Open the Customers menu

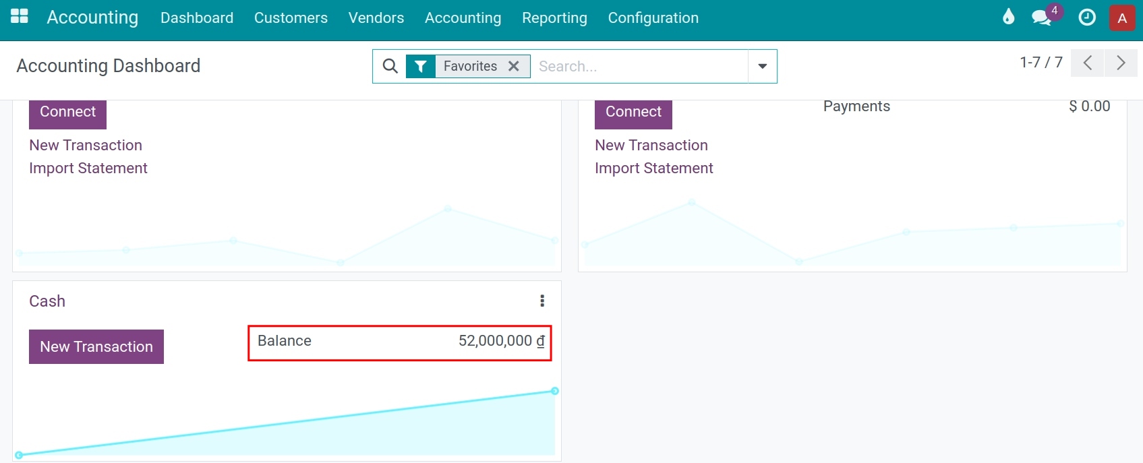pos(291,18)
